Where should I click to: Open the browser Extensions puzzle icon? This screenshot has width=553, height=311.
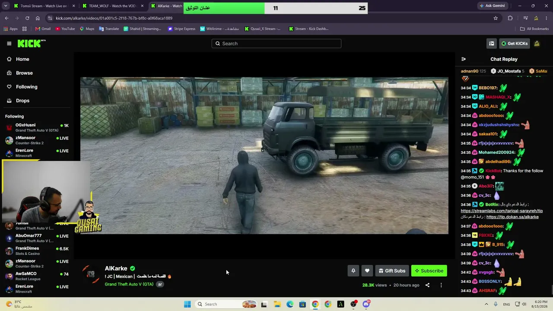[510, 18]
